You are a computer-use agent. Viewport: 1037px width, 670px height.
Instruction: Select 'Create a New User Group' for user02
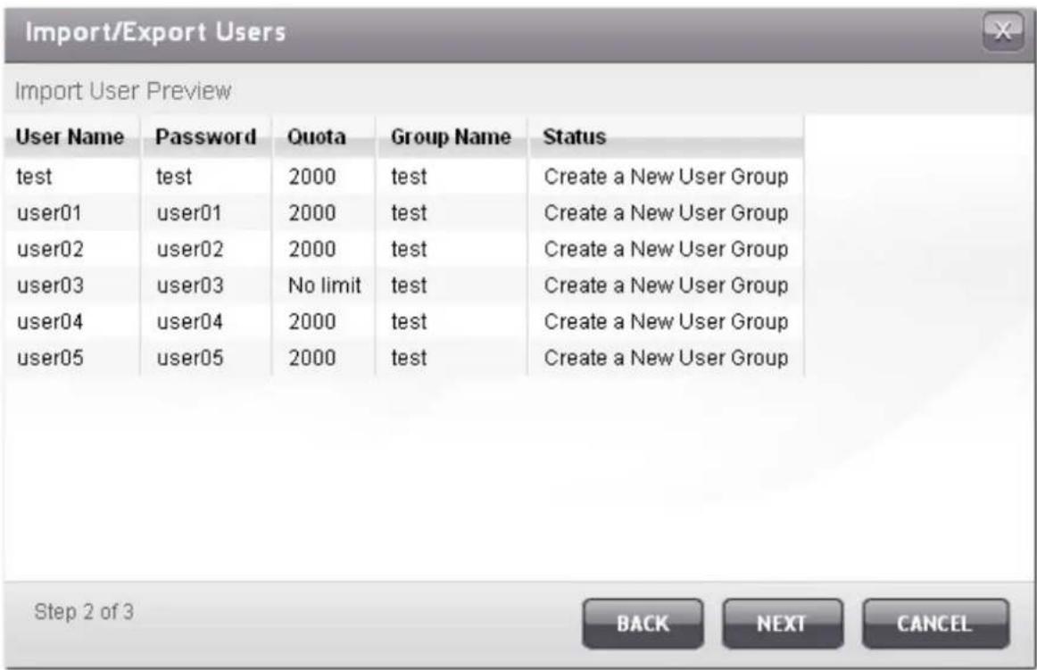(666, 249)
